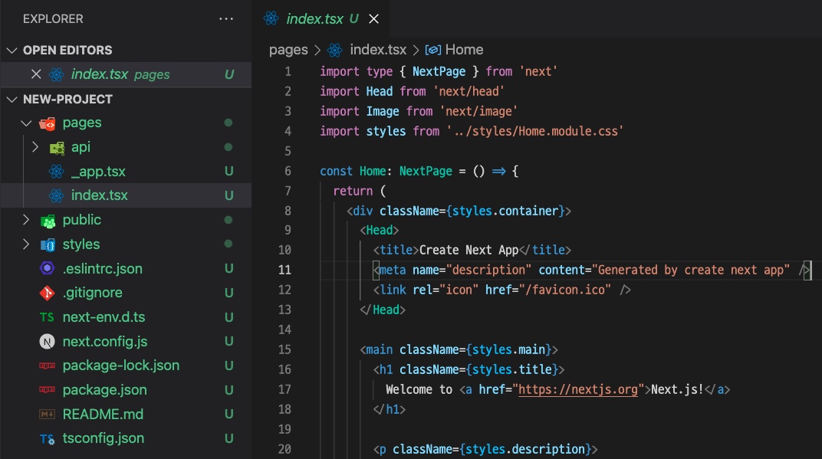Open the public folder
The height and width of the screenshot is (459, 822).
pos(82,220)
